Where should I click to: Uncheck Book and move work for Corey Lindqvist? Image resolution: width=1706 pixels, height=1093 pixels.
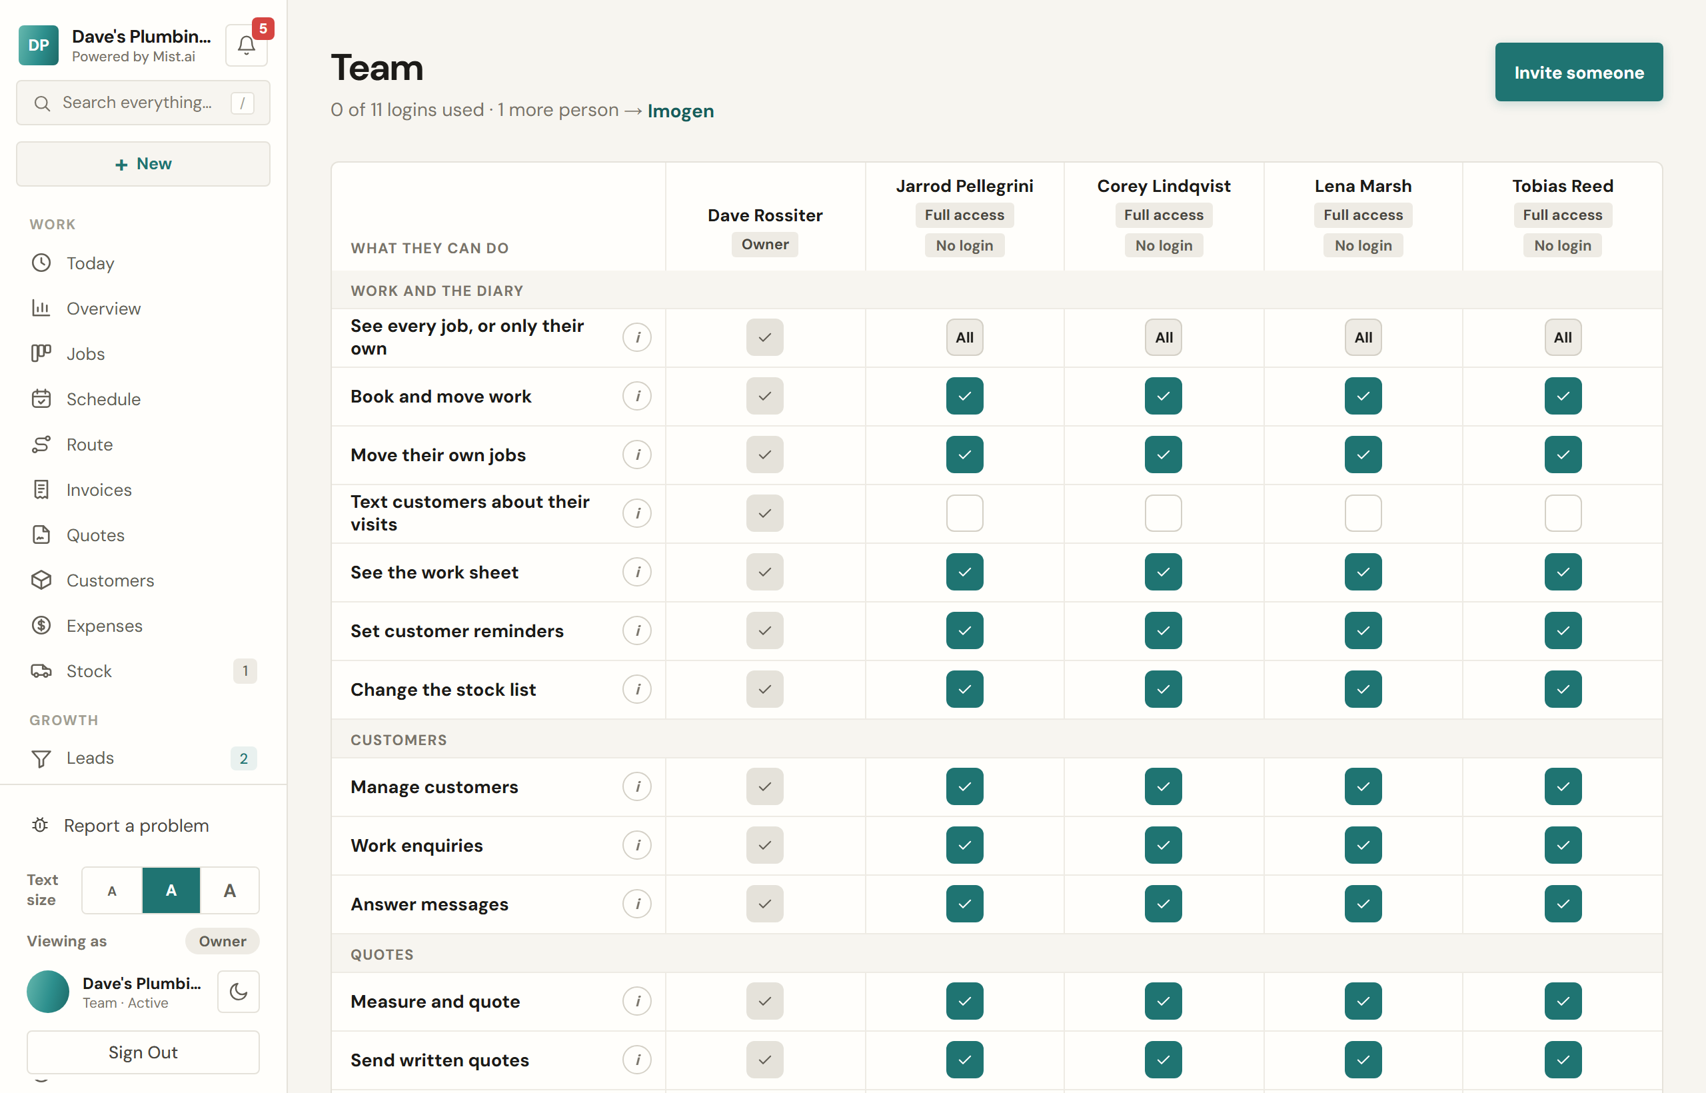(1163, 396)
